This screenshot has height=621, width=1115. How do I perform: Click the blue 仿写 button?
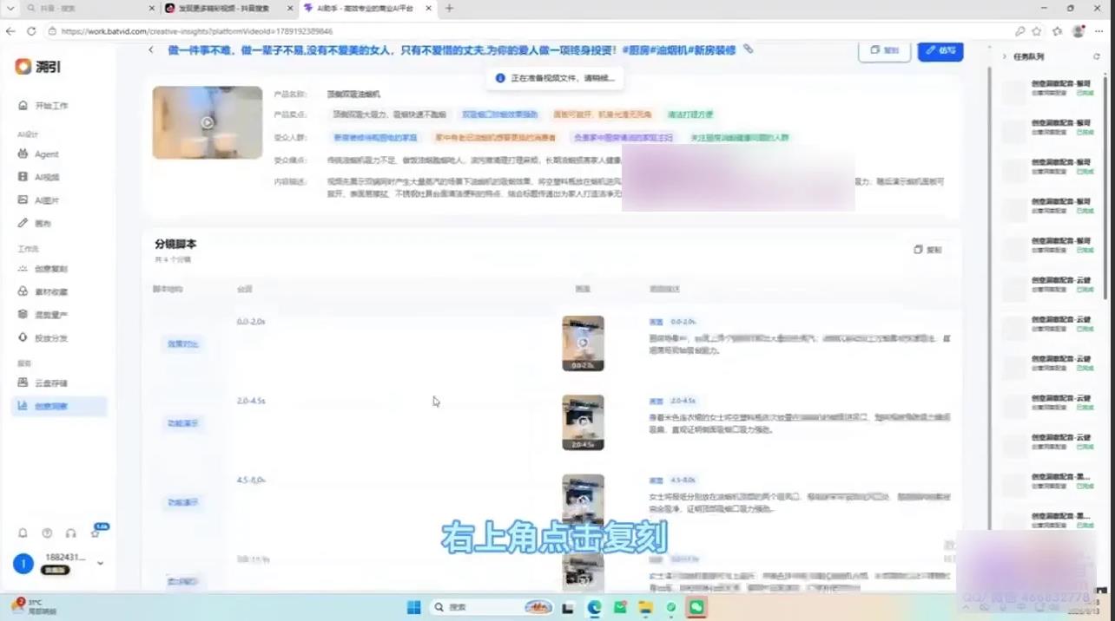click(x=940, y=50)
